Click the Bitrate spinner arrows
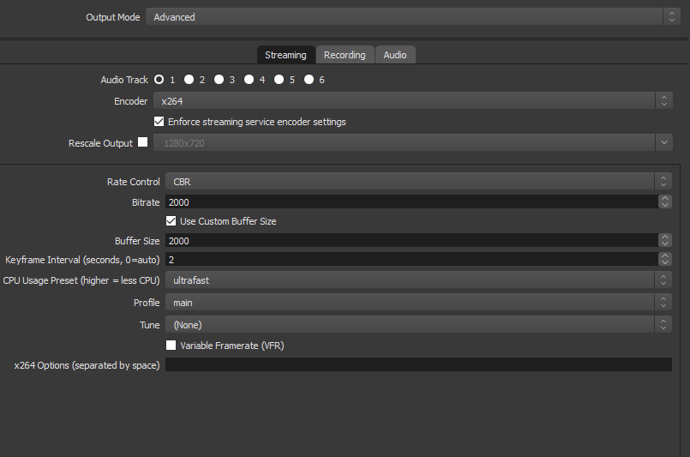This screenshot has width=690, height=457. click(x=665, y=202)
